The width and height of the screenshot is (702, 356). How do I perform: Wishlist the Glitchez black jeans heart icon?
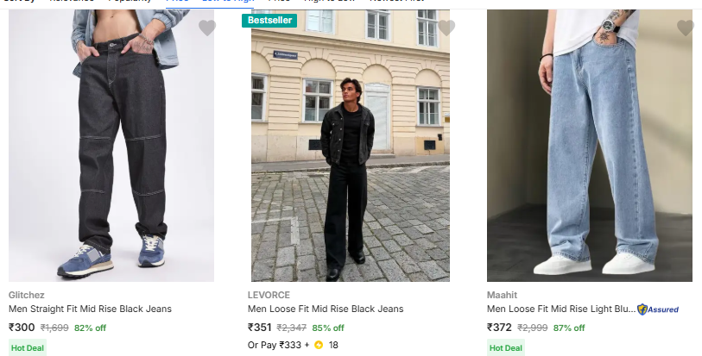coord(207,28)
